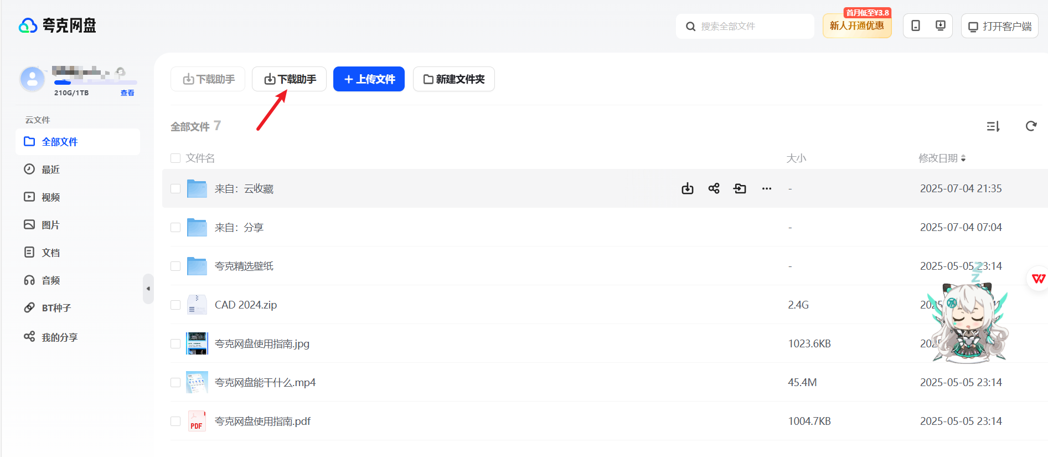Click the sort list view icon
Viewport: 1048px width, 457px height.
993,126
